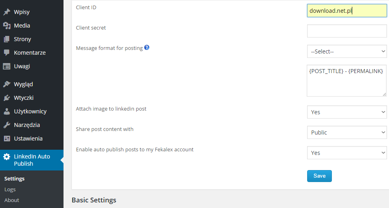Click the Strony pages icon
This screenshot has width=389, height=208.
[7, 39]
